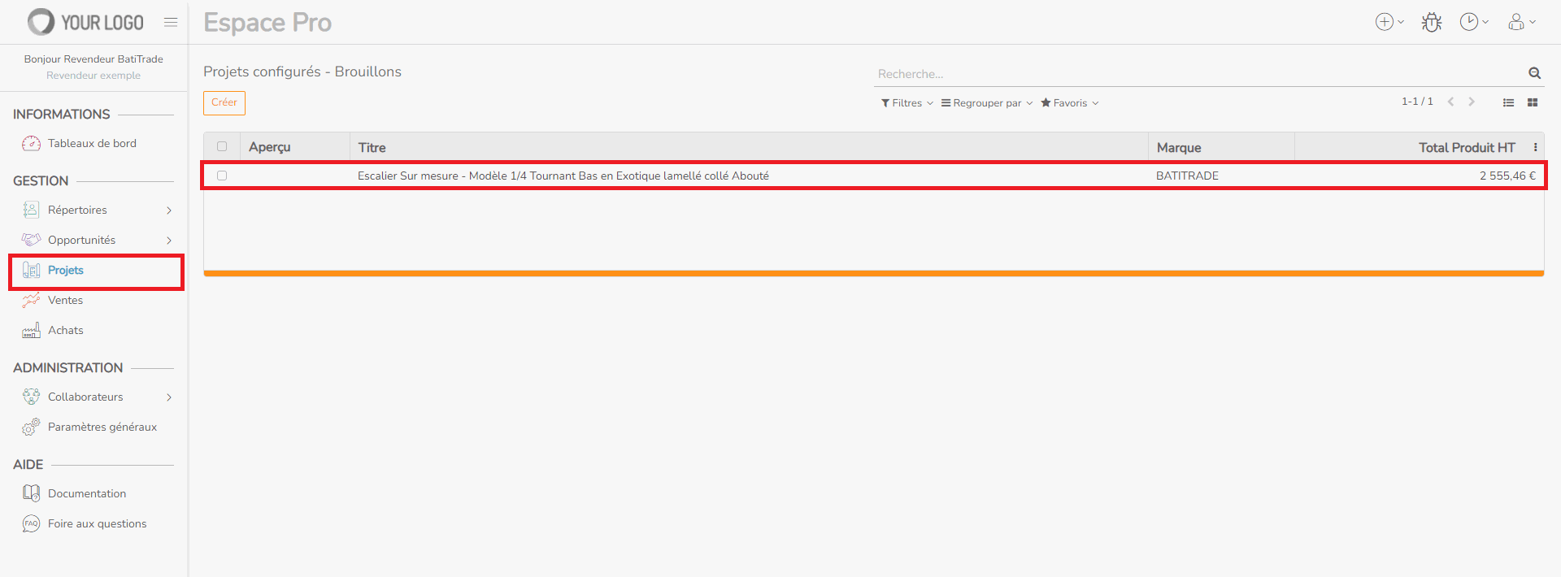Click the Achats factory icon
This screenshot has width=1561, height=577.
[x=31, y=330]
